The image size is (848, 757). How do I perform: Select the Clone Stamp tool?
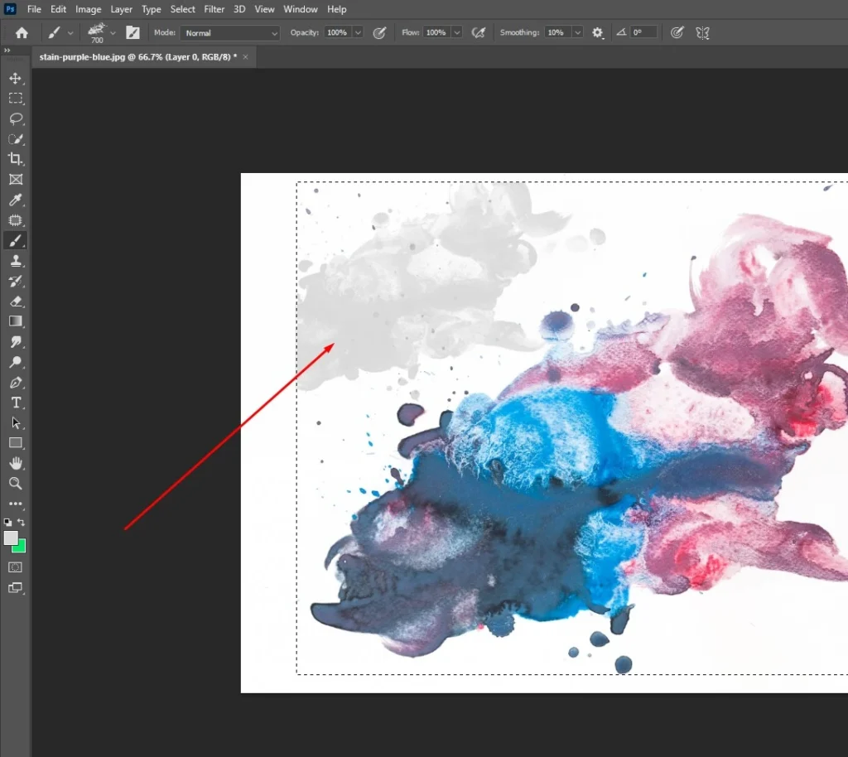(x=15, y=261)
